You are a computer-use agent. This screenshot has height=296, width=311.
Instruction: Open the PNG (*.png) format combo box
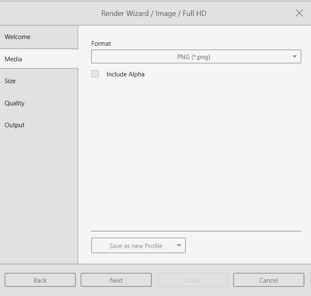click(x=193, y=57)
